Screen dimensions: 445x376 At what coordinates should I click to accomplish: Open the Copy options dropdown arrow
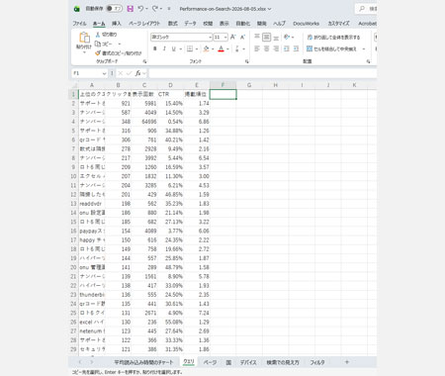120,44
